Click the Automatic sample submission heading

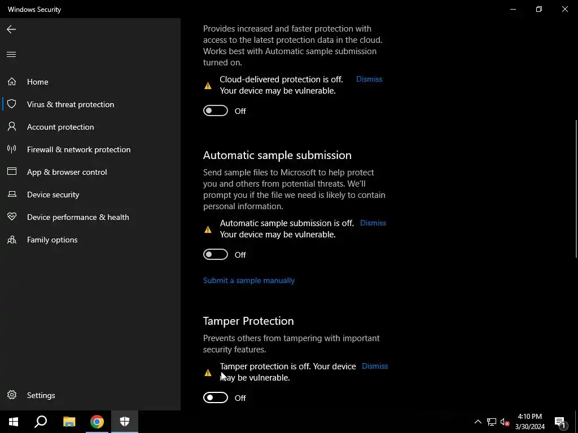[x=277, y=155]
